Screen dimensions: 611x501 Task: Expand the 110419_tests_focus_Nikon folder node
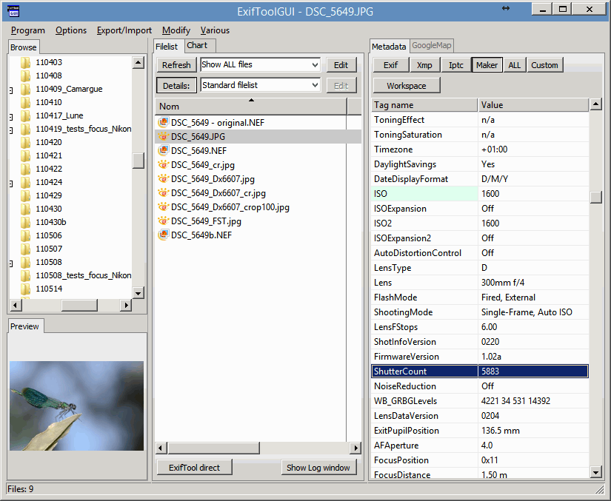(x=11, y=130)
